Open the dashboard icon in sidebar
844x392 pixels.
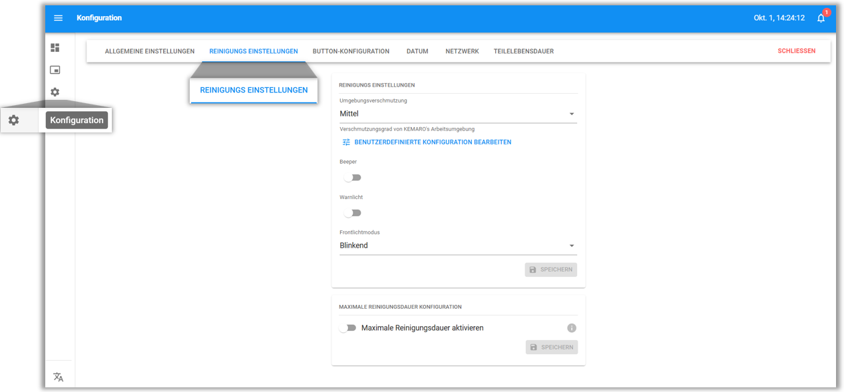(x=55, y=48)
